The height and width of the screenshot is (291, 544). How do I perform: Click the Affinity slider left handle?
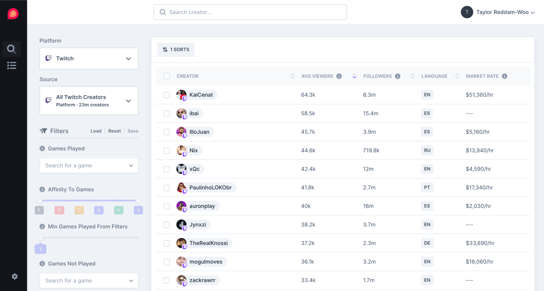coord(40,201)
